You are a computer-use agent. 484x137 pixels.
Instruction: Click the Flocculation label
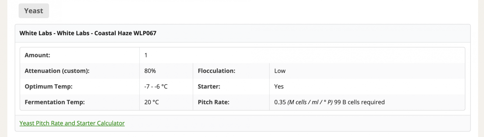[216, 71]
